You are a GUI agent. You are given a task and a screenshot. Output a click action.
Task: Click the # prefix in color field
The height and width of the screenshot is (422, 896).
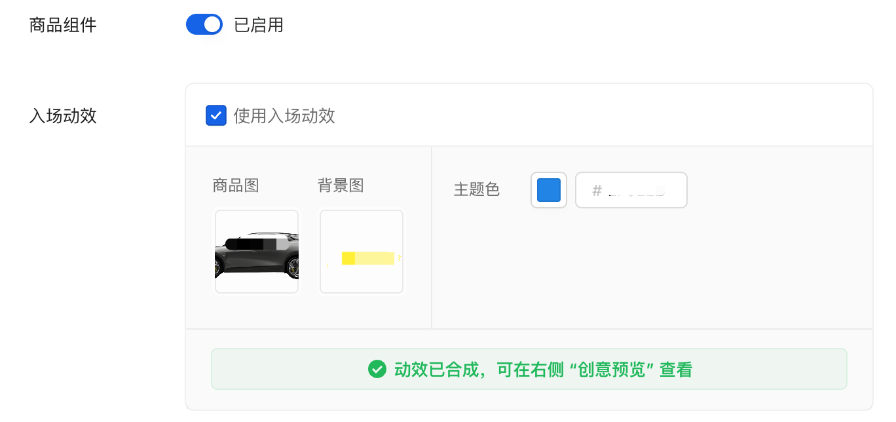[597, 191]
